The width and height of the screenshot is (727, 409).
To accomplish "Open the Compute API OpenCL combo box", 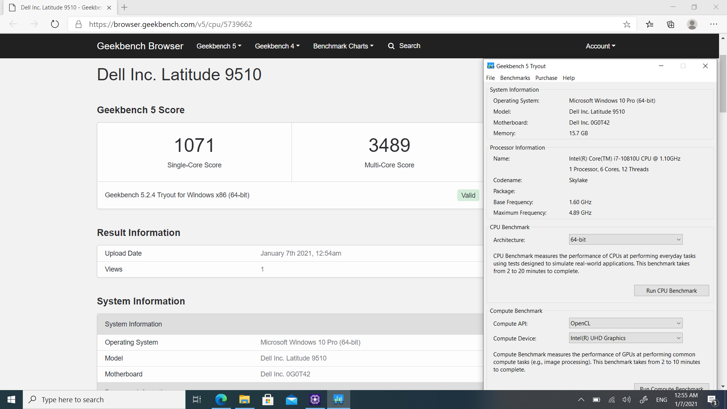I will [626, 323].
